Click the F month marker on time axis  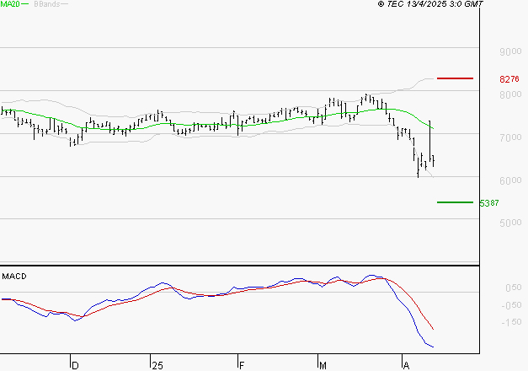[x=241, y=365]
